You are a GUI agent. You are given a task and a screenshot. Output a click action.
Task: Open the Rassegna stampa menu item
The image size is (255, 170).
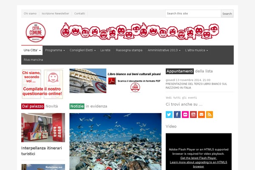tap(129, 50)
